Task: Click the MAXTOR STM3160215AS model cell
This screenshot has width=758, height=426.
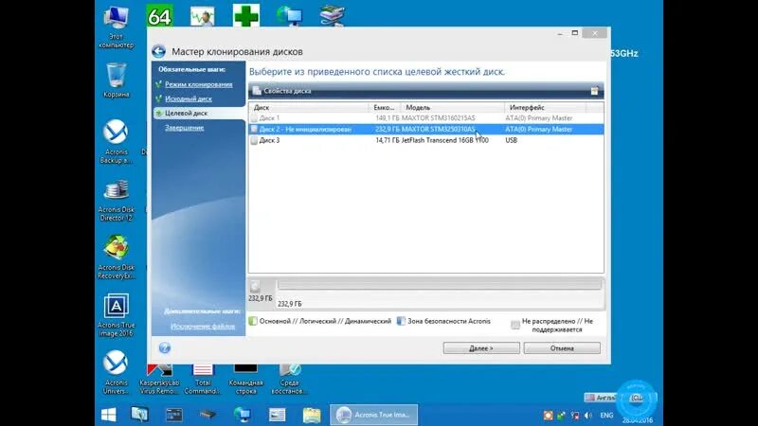Action: click(x=439, y=117)
